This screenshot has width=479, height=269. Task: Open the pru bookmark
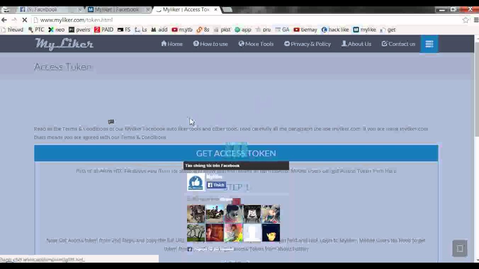[x=263, y=30]
